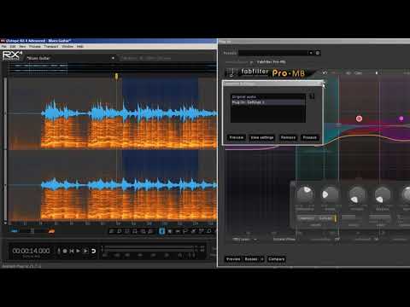Click the rewind to start button
This screenshot has width=410, height=307.
click(72, 251)
